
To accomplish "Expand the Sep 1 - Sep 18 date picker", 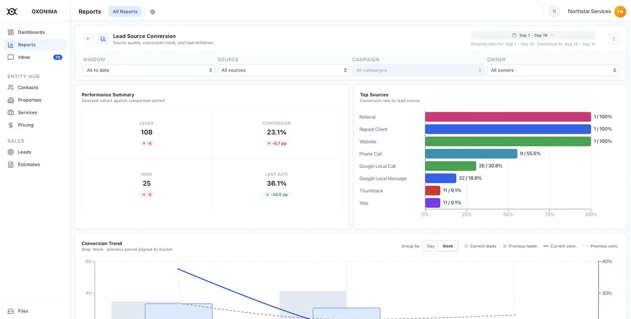I will pos(533,35).
